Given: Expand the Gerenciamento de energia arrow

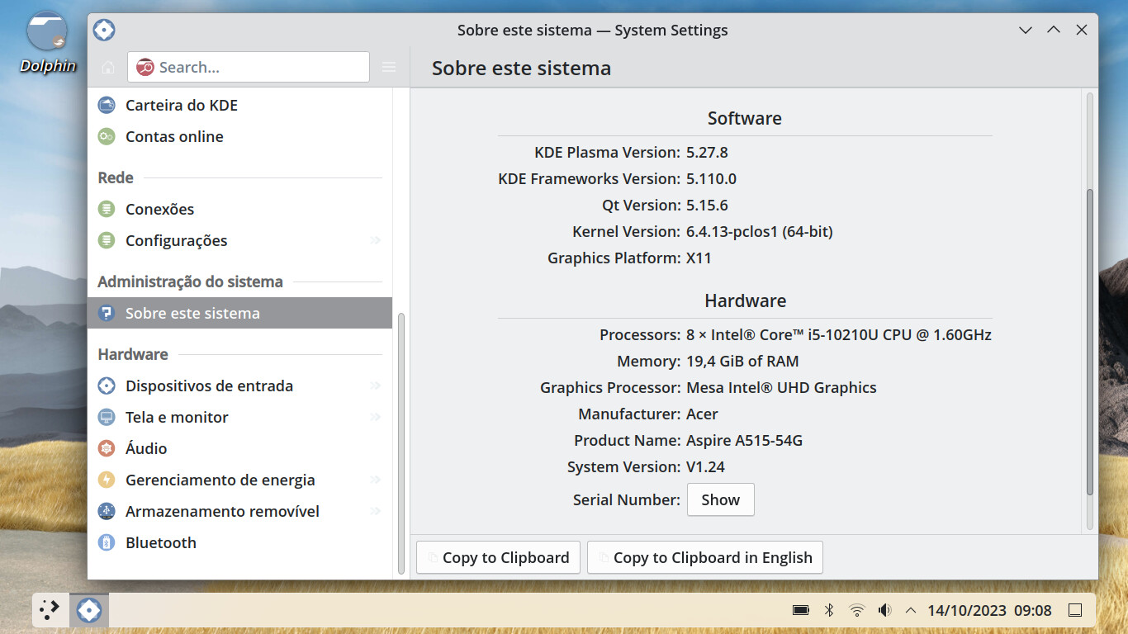Looking at the screenshot, I should (x=376, y=480).
